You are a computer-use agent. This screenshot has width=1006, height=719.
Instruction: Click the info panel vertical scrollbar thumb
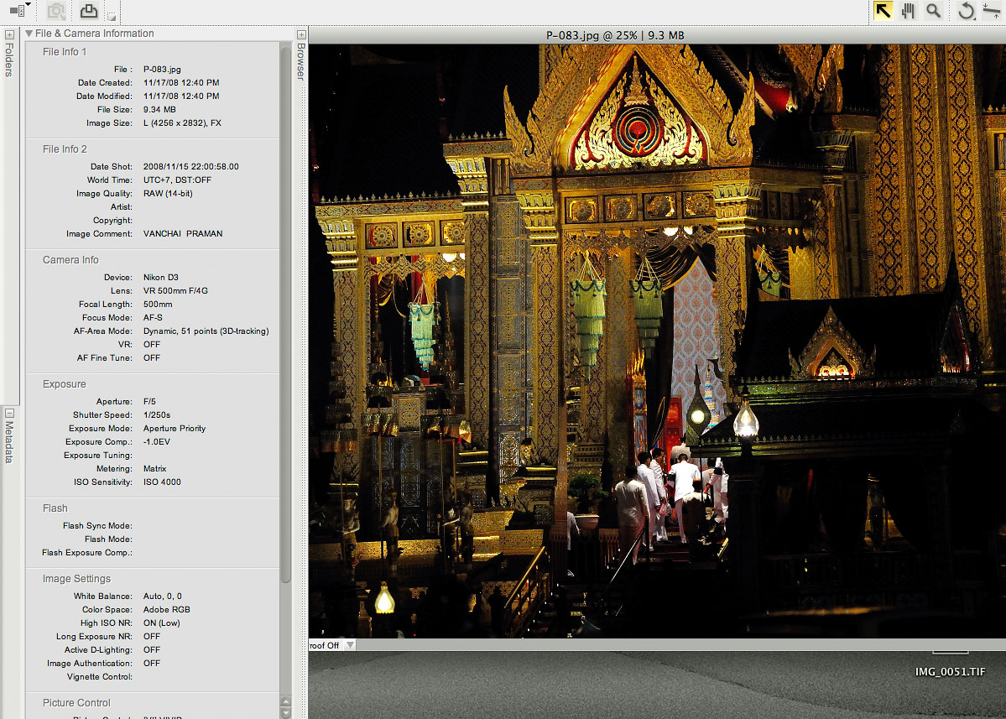pos(286,310)
